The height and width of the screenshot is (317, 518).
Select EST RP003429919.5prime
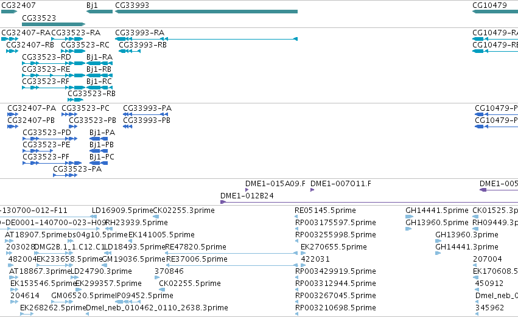tap(335, 271)
